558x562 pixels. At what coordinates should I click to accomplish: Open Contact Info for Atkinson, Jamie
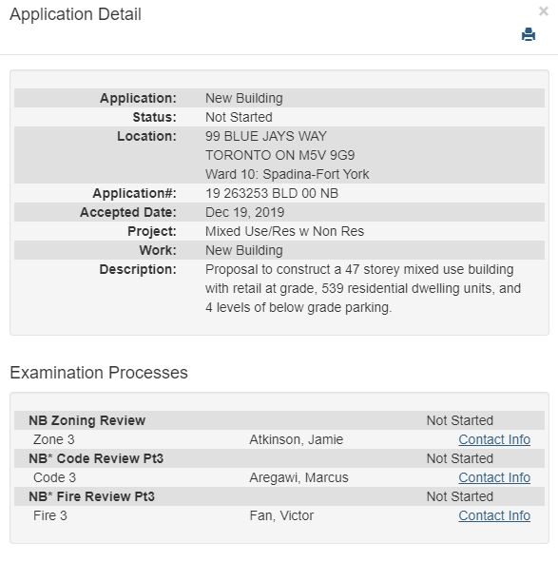coord(494,439)
